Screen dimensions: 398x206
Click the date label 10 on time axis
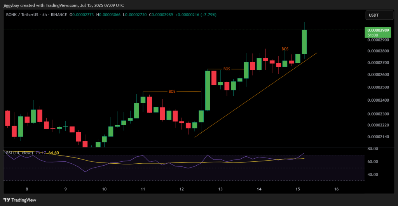[104, 189]
